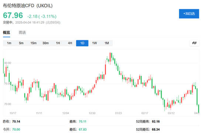Viewport: 203px width, 133px height.
Task: Open the chart type candlestick icon
Action: (194, 43)
